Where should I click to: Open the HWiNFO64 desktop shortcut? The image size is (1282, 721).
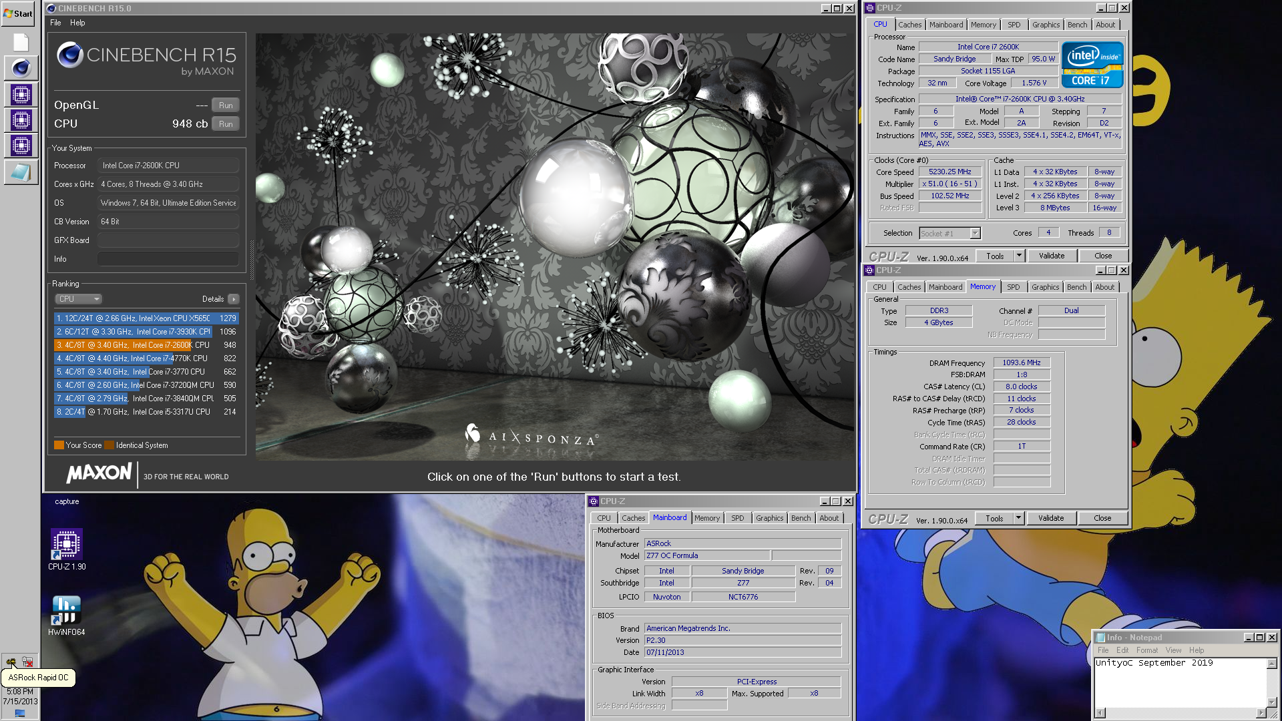(x=67, y=616)
